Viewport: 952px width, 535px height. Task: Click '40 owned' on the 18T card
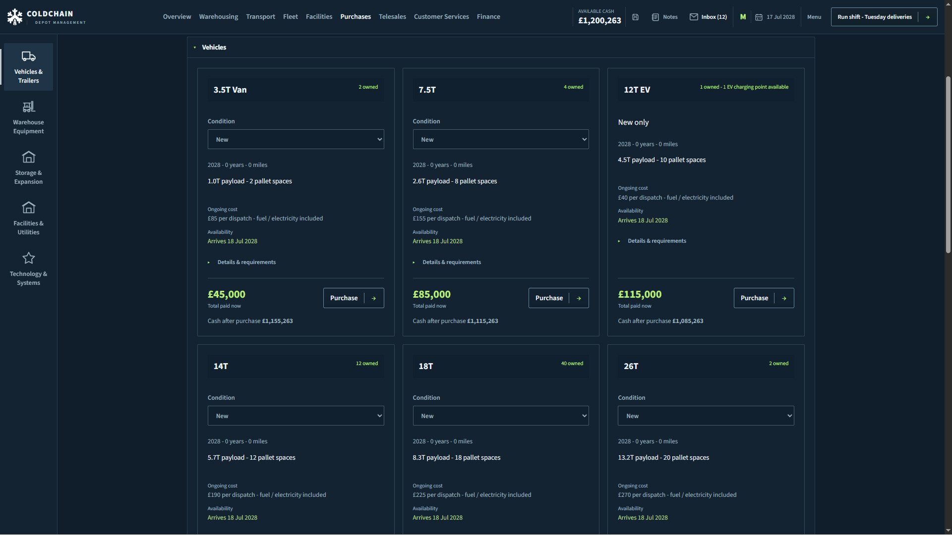click(x=572, y=363)
